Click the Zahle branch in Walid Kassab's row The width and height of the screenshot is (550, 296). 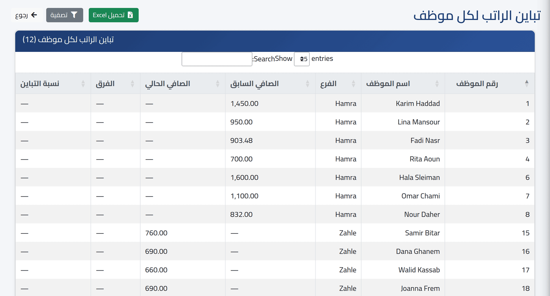348,270
